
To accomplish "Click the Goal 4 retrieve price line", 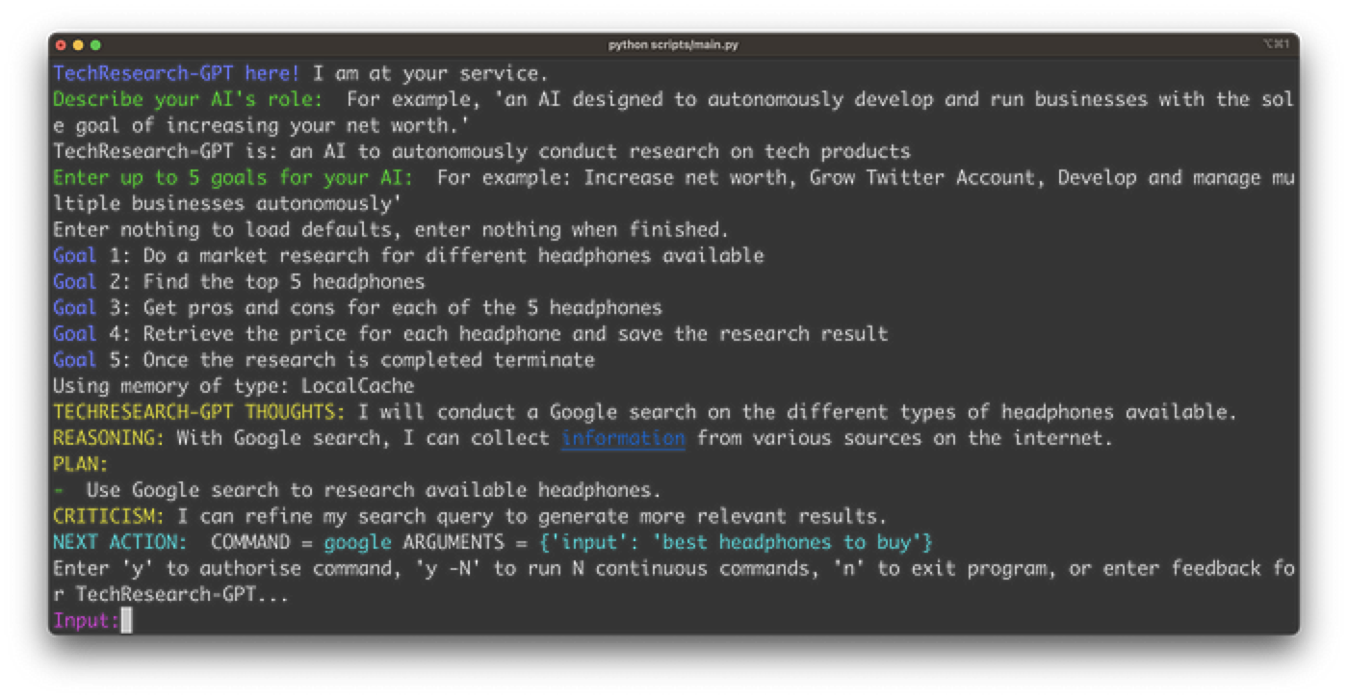I will point(470,334).
